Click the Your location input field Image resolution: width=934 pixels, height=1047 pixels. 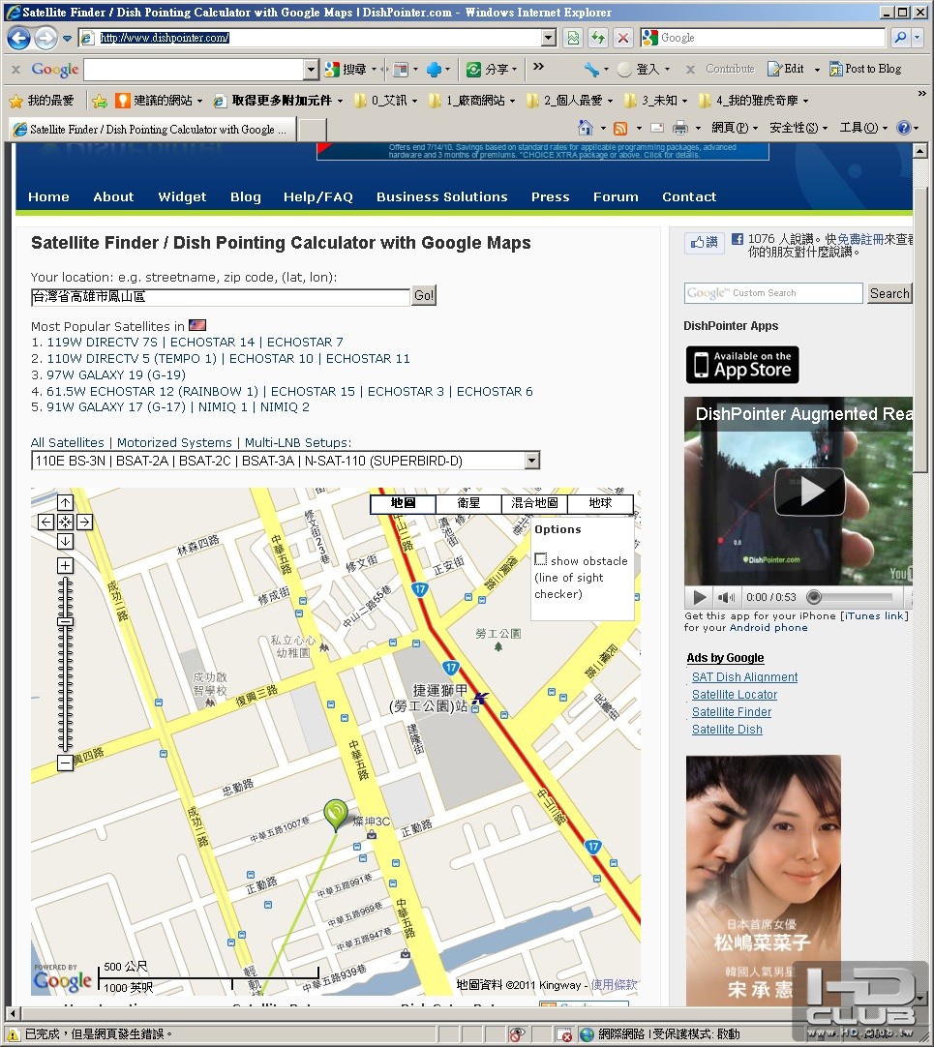(221, 297)
